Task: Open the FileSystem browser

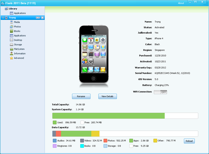Action: pyautogui.click(x=19, y=49)
